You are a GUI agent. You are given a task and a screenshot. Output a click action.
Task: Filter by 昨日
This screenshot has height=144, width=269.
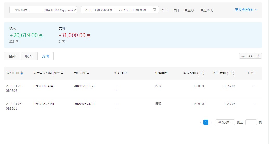(176, 10)
